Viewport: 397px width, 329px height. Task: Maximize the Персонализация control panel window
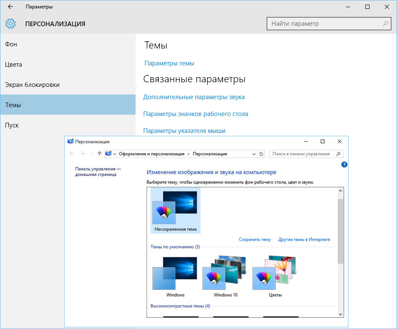point(323,141)
